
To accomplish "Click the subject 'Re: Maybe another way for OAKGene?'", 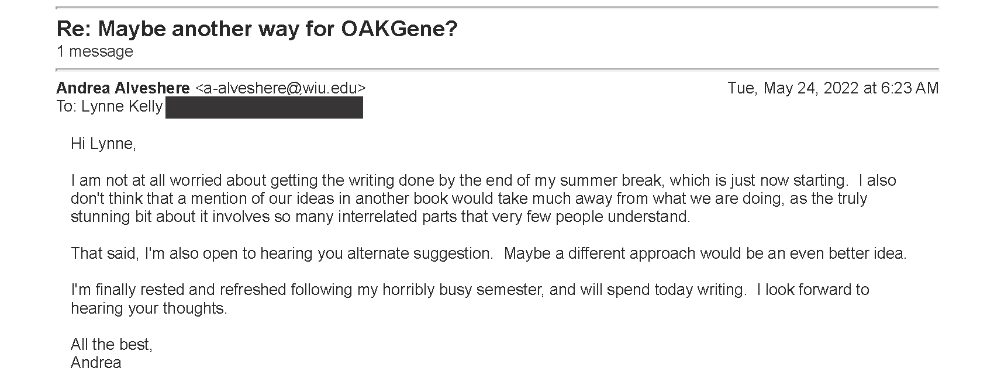I will pos(257,29).
